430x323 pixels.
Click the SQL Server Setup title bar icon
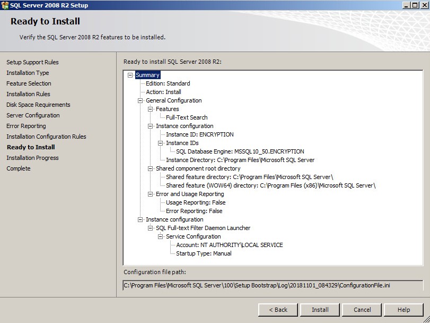tap(5, 5)
